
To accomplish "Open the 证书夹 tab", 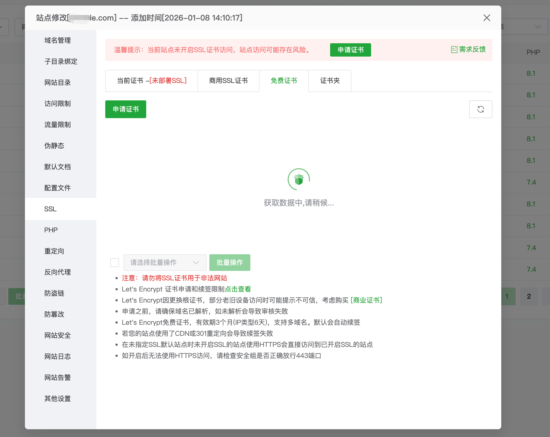I will [330, 81].
